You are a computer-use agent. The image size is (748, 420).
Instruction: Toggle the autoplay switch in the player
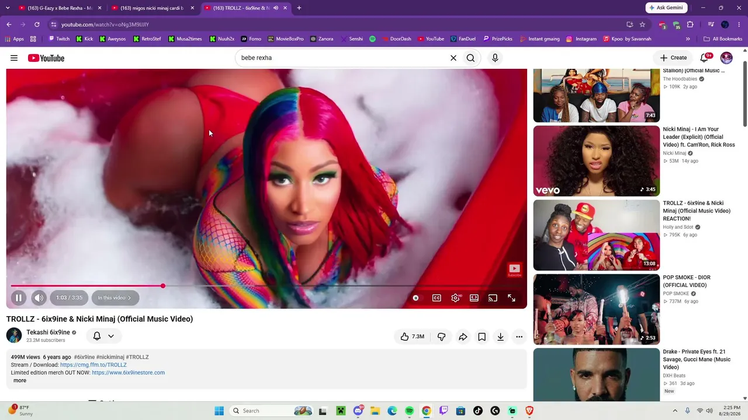pyautogui.click(x=415, y=298)
